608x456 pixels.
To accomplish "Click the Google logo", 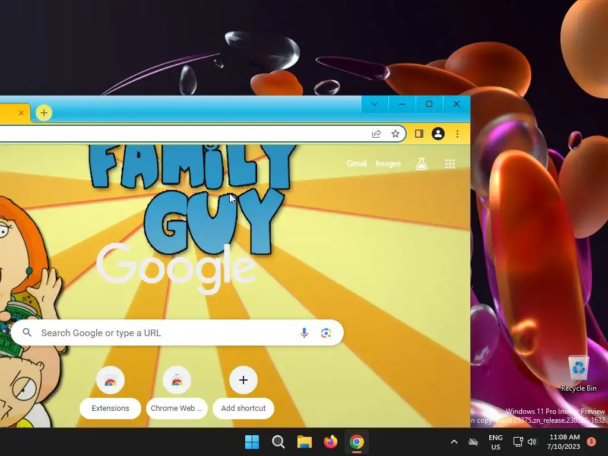I will [x=176, y=269].
